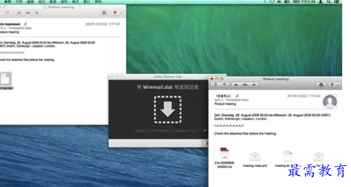Click the paperclip icon in the right mail window header
The width and height of the screenshot is (351, 187).
(x=237, y=96)
